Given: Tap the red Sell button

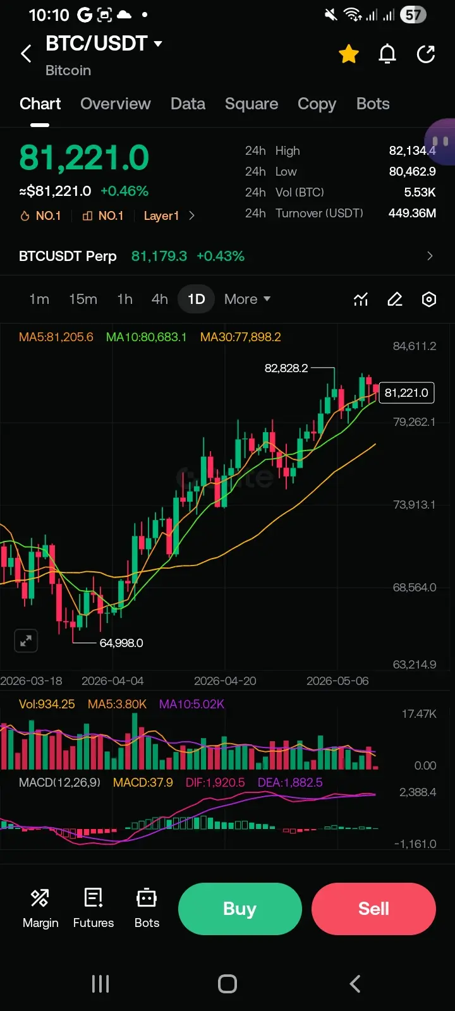Looking at the screenshot, I should pos(374,909).
